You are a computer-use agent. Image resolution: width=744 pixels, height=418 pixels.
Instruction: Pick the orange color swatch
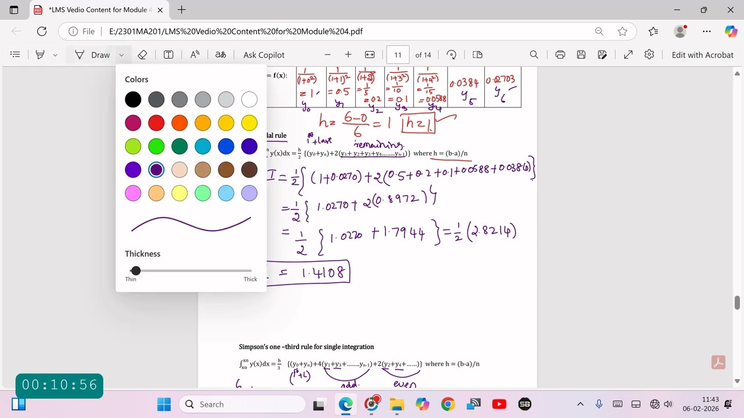[x=180, y=122]
